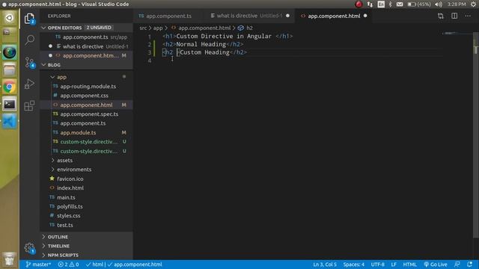Viewport: 479px width, 269px height.
Task: Close unsaved what is directive tab dot
Action: [287, 16]
